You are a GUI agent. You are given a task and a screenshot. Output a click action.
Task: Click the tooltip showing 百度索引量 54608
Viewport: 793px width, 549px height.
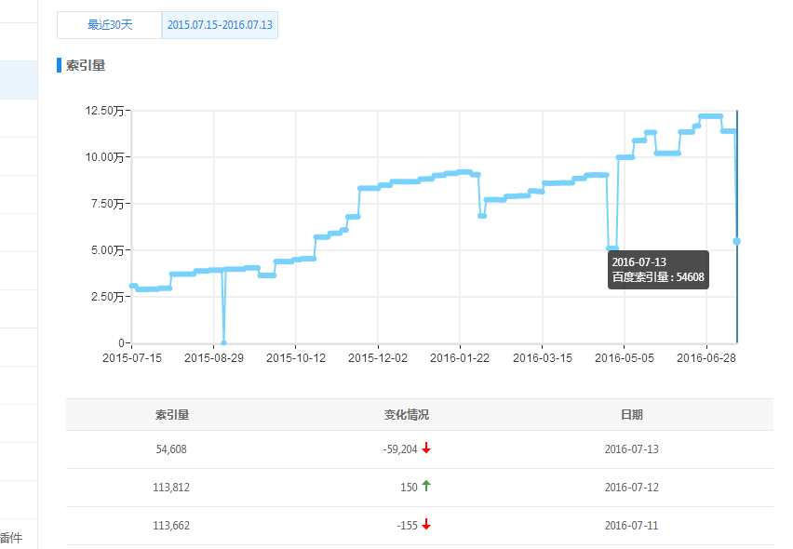[658, 270]
